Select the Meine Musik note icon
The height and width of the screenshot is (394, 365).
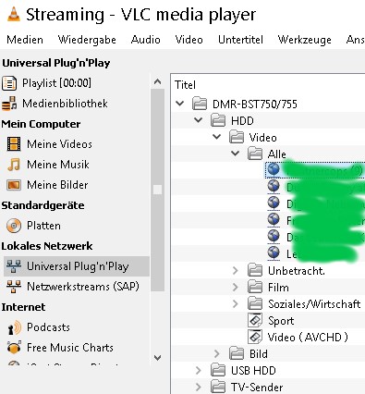pos(14,165)
